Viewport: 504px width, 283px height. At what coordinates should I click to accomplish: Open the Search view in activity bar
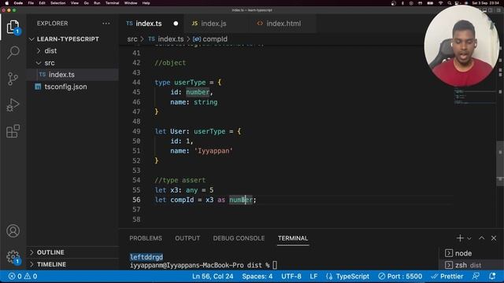coord(13,53)
